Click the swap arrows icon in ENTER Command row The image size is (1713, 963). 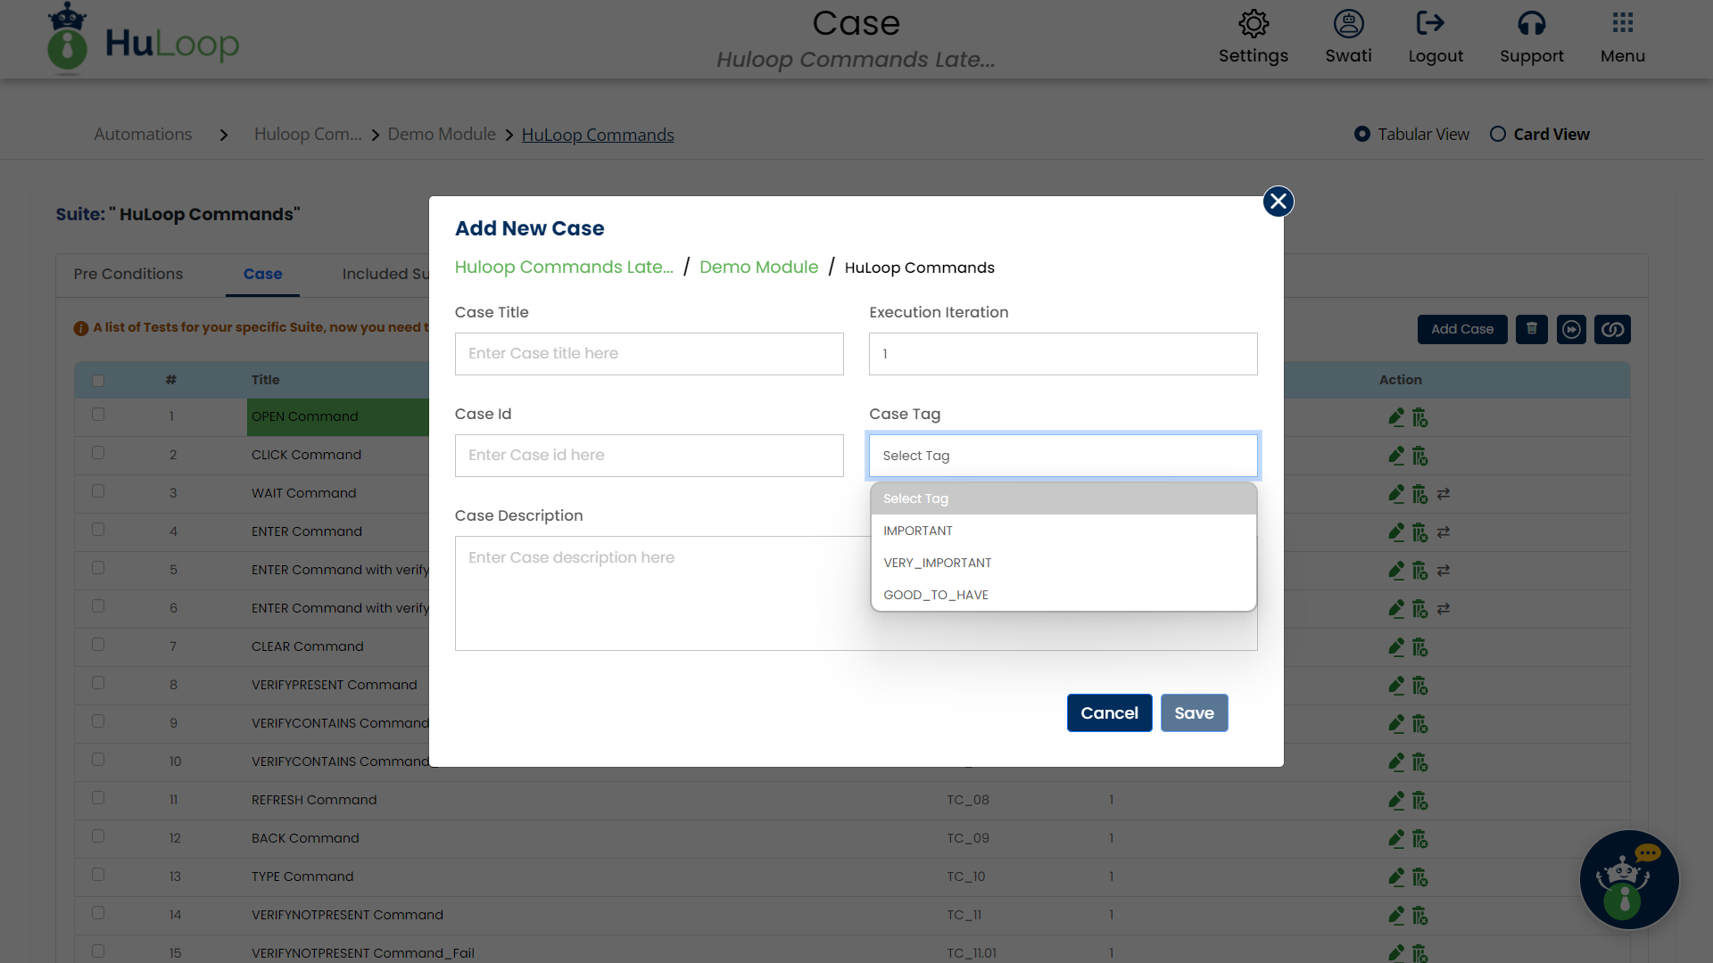[1444, 531]
